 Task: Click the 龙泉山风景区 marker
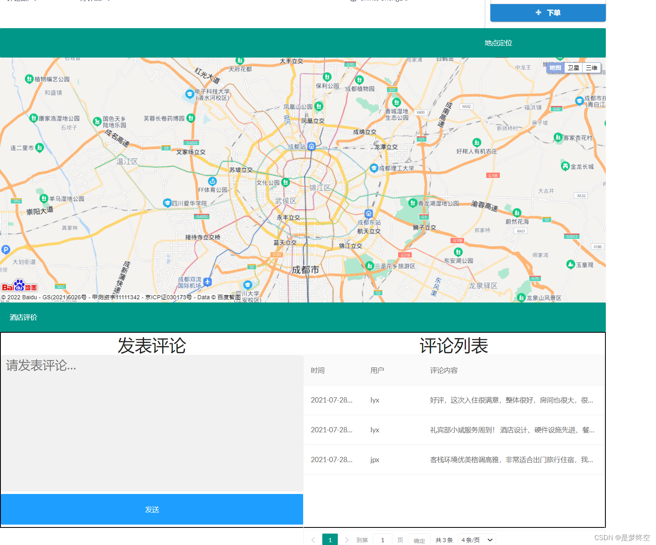[x=521, y=297]
